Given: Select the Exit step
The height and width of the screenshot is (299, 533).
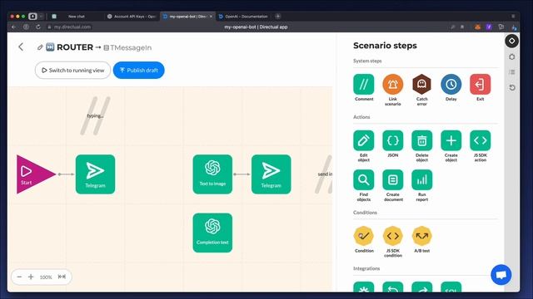Looking at the screenshot, I should click(480, 85).
